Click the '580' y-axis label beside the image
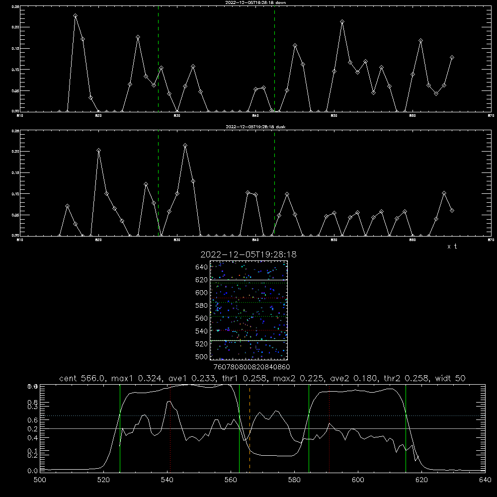 click(201, 306)
